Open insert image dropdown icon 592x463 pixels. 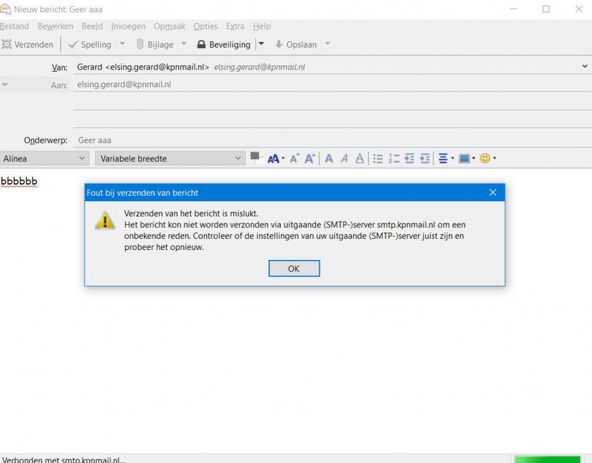(467, 159)
